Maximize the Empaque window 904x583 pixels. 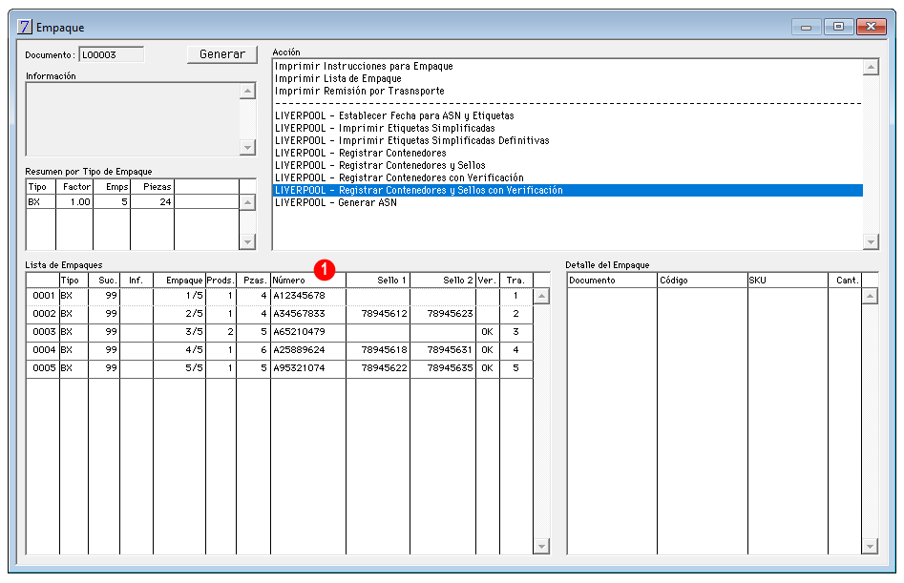point(839,27)
